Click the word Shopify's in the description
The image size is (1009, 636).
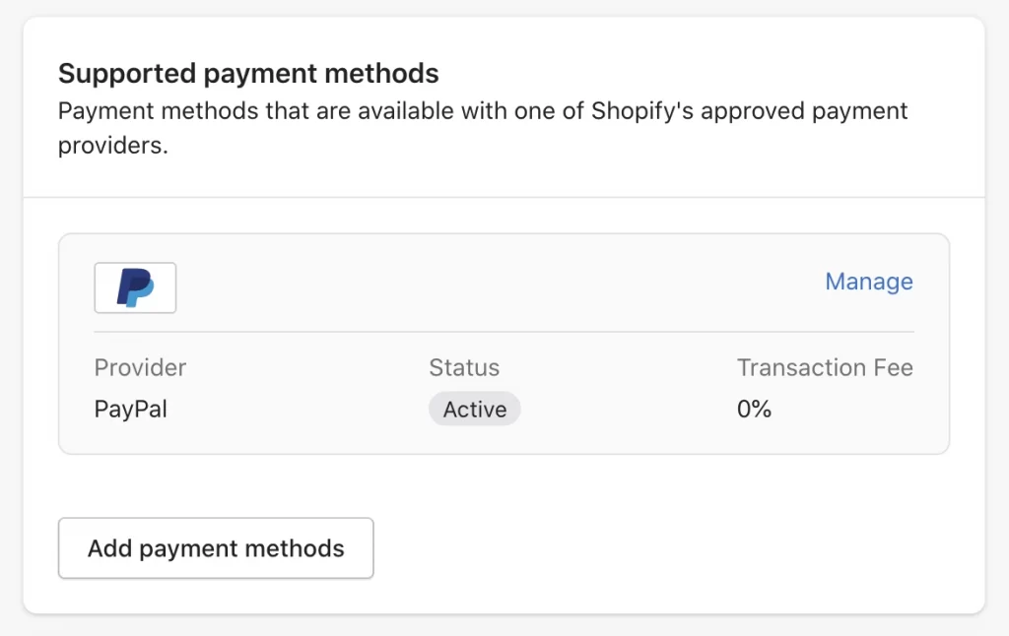click(642, 111)
